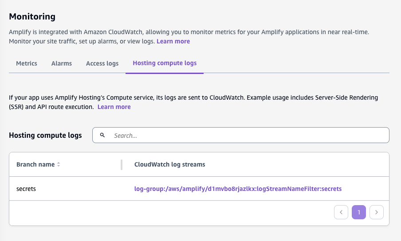This screenshot has height=241, width=401.
Task: Click the Monitoring page heading
Action: pyautogui.click(x=32, y=16)
